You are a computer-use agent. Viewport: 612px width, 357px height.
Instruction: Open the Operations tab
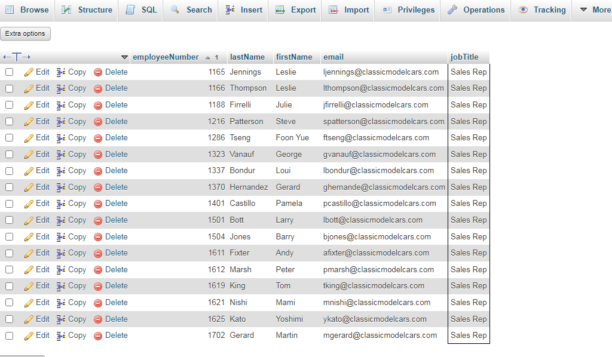tap(476, 10)
